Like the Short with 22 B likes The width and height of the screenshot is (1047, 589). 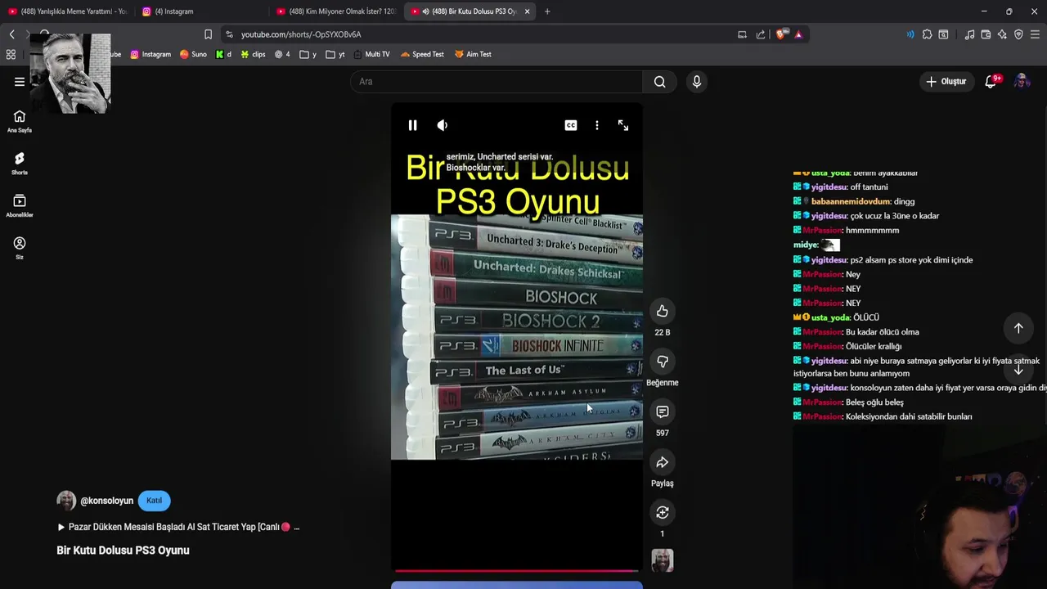click(x=663, y=311)
